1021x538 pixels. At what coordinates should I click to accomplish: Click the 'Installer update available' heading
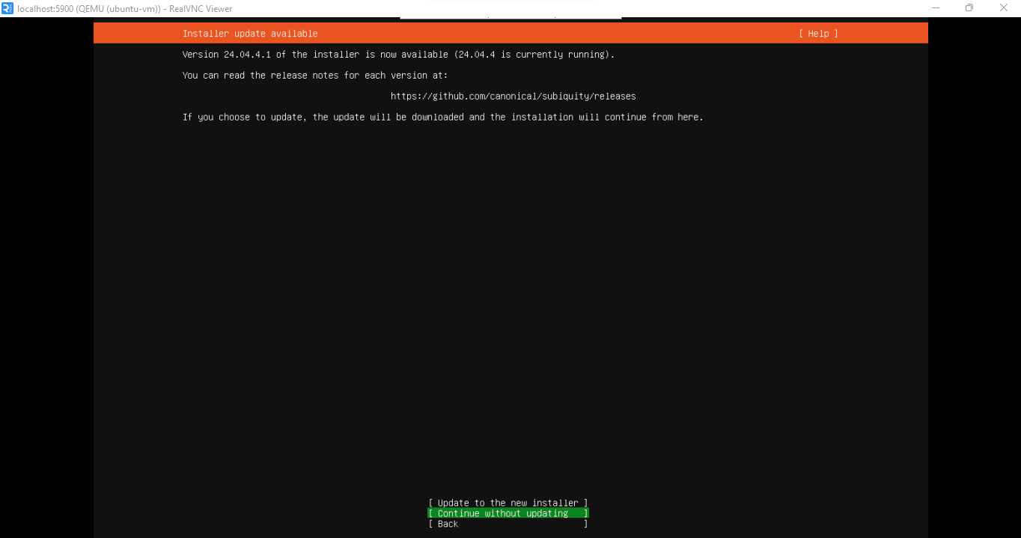tap(250, 34)
